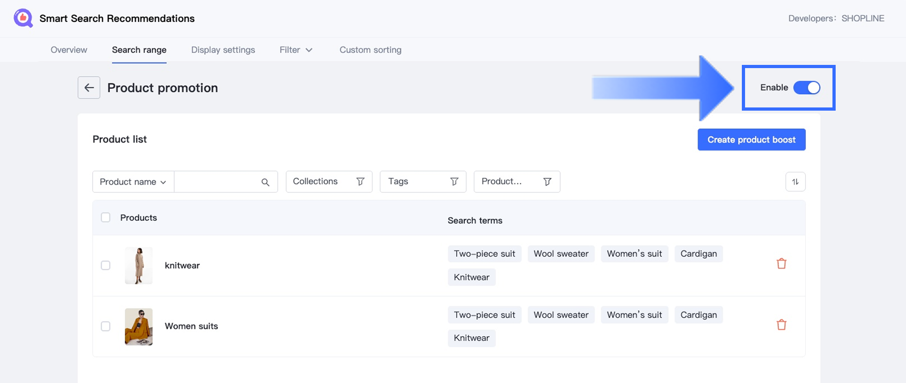Viewport: 906px width, 383px height.
Task: Open the Product... filter dropdown
Action: 516,182
